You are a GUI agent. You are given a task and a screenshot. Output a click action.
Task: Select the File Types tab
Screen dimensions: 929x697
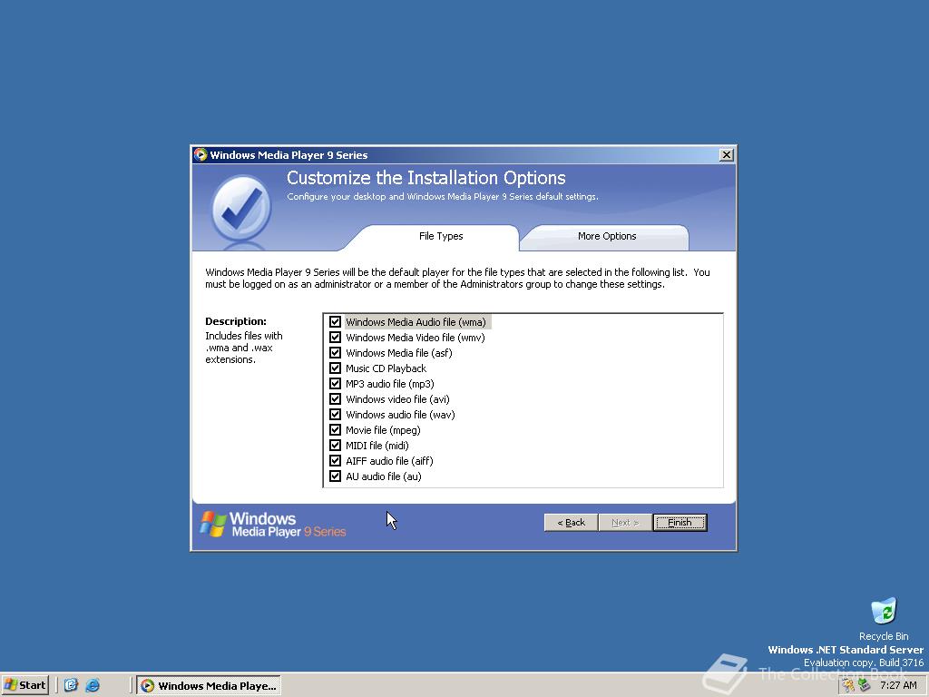441,237
